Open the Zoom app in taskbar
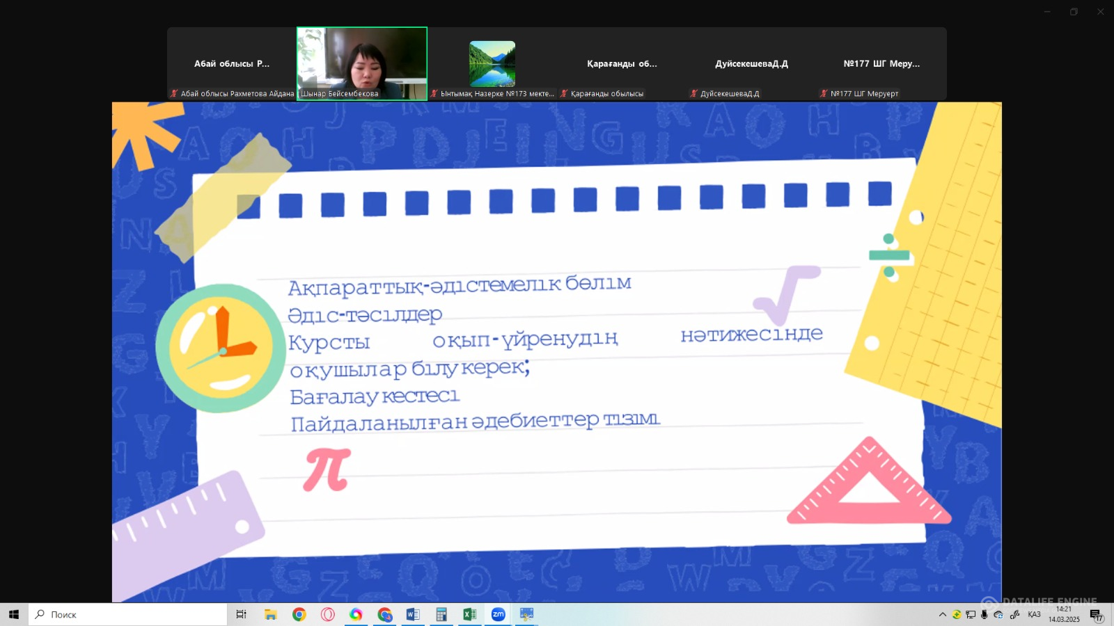1114x626 pixels. pyautogui.click(x=498, y=614)
